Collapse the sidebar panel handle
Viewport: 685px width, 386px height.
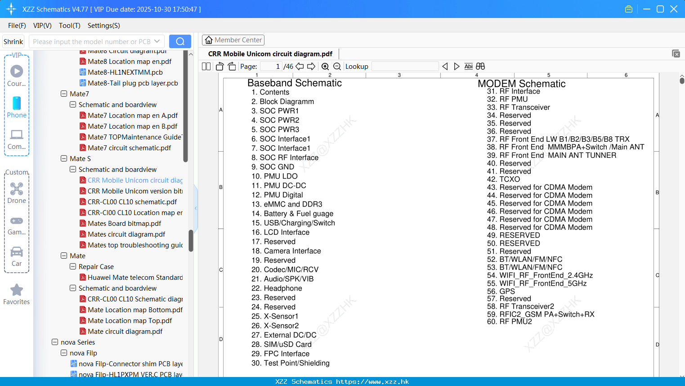(x=196, y=208)
